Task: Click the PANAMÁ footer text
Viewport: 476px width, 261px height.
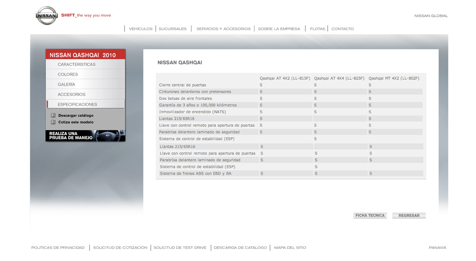Action: 438,248
